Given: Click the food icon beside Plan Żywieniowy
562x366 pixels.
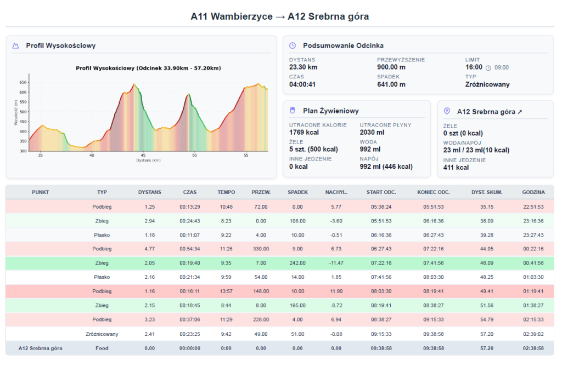Looking at the screenshot, I should [x=293, y=111].
